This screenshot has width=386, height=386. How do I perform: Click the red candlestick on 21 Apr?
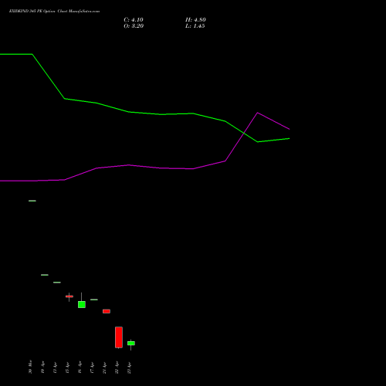point(107,311)
